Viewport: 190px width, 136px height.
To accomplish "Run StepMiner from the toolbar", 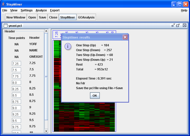I will (68, 17).
